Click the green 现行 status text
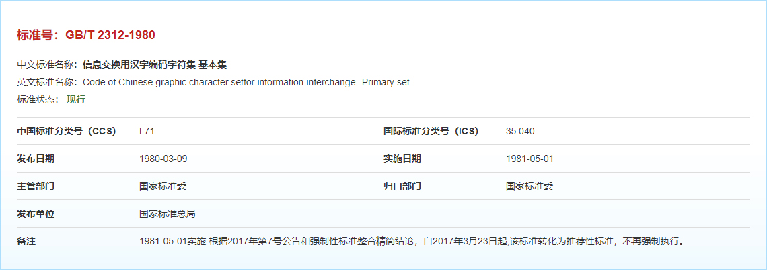Viewport: 767px width, 270px height. click(x=76, y=99)
